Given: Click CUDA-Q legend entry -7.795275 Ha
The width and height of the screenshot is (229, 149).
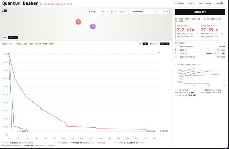Looking at the screenshot, I should click(x=129, y=143).
